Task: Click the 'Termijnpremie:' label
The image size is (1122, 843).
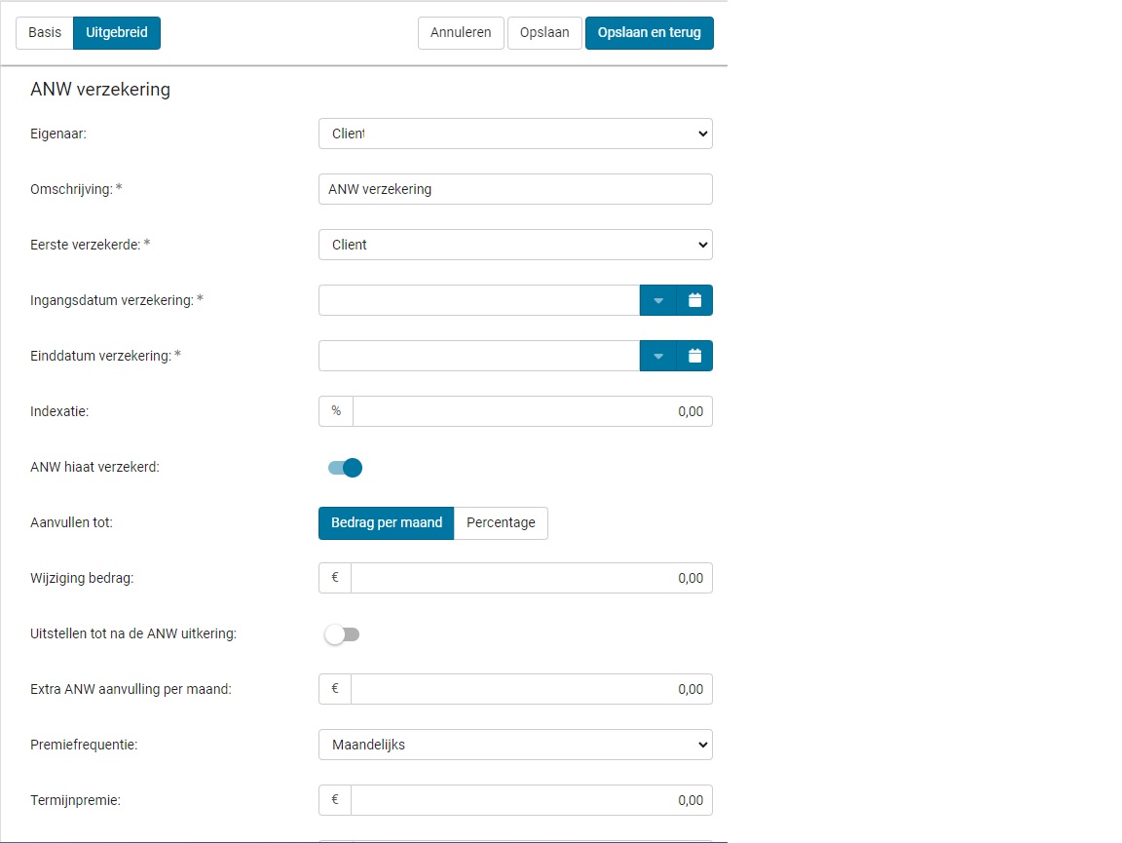Action: [x=75, y=801]
